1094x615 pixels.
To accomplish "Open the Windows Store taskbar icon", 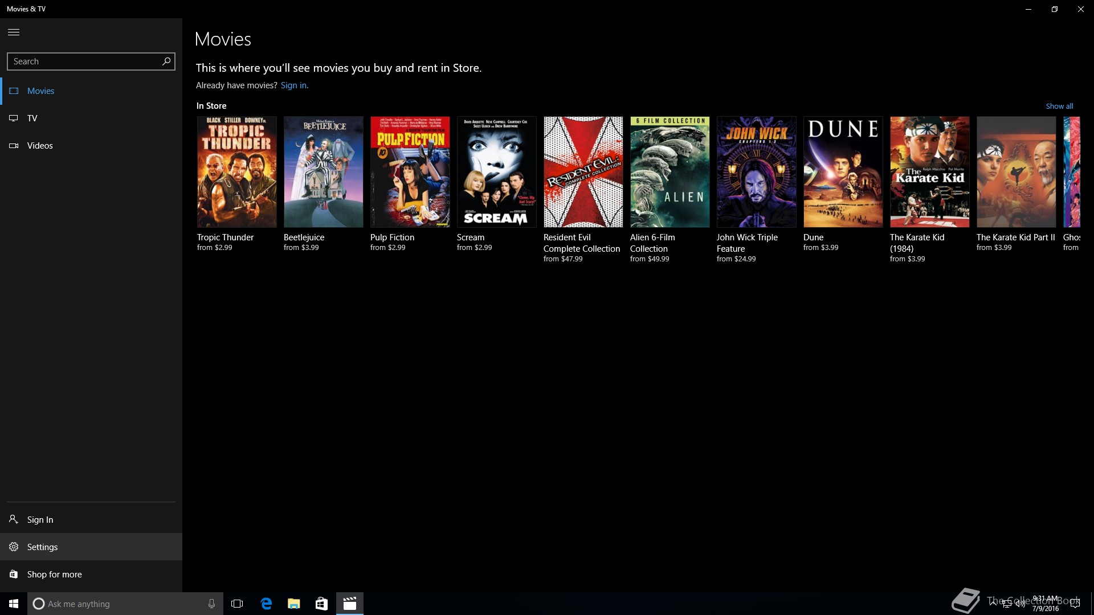I will 321,604.
